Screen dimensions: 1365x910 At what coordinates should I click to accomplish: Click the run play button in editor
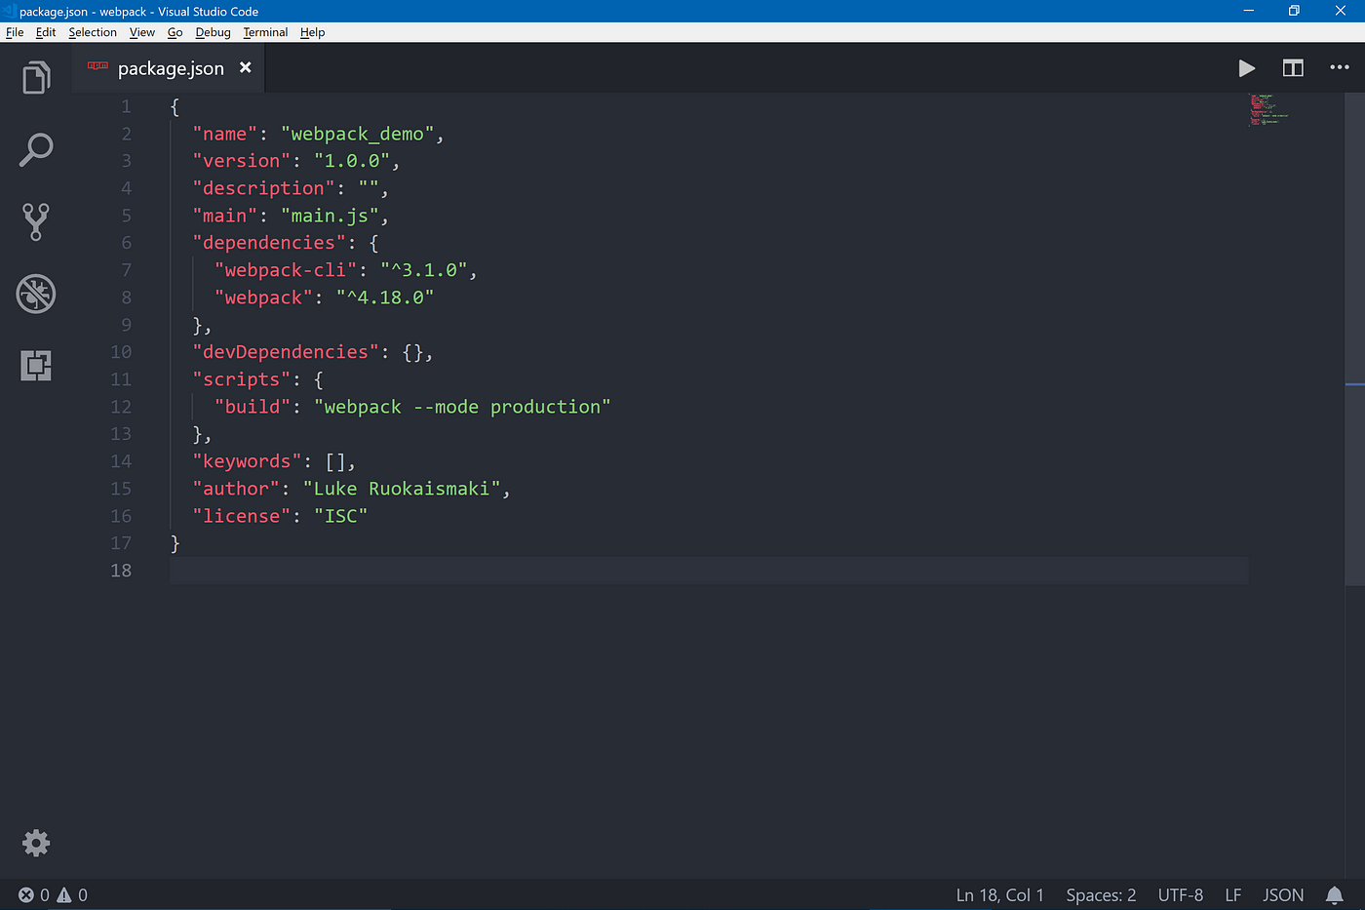(1246, 68)
